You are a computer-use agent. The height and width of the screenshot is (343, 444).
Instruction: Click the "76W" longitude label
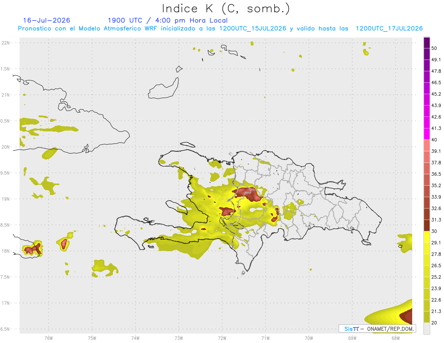point(48,338)
